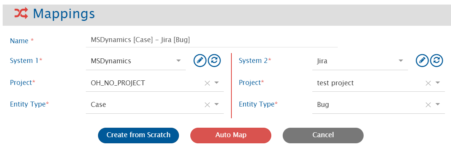Expand the test project dropdown arrow

point(438,83)
